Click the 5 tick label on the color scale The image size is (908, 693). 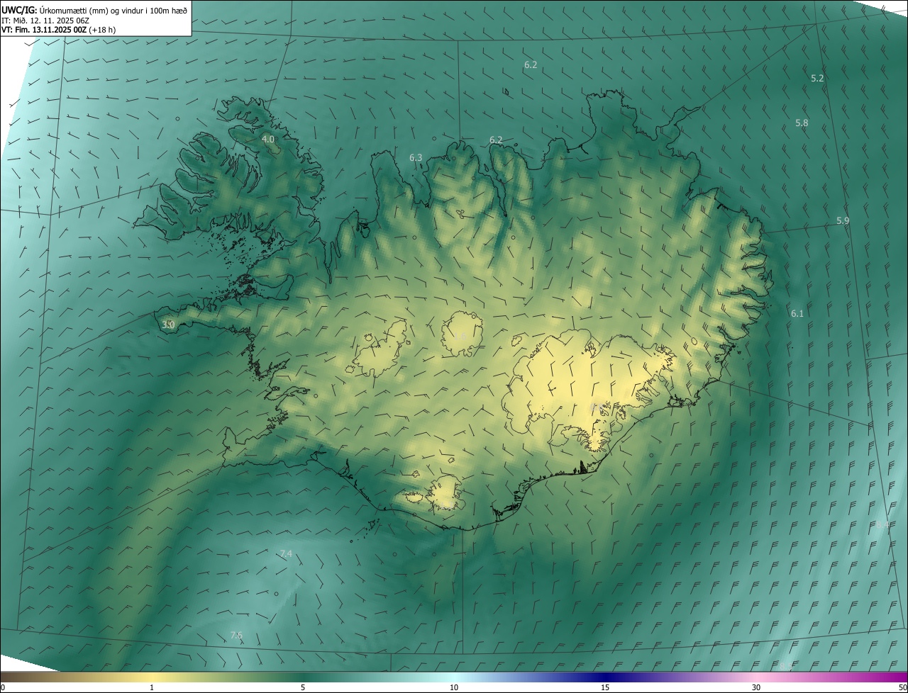point(303,687)
